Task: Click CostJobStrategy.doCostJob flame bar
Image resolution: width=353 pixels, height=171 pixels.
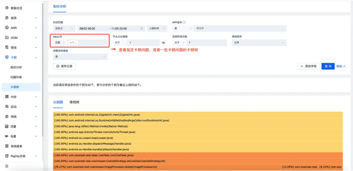Action: (198, 161)
